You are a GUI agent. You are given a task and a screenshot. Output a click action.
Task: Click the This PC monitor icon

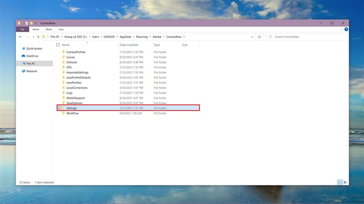pyautogui.click(x=24, y=63)
